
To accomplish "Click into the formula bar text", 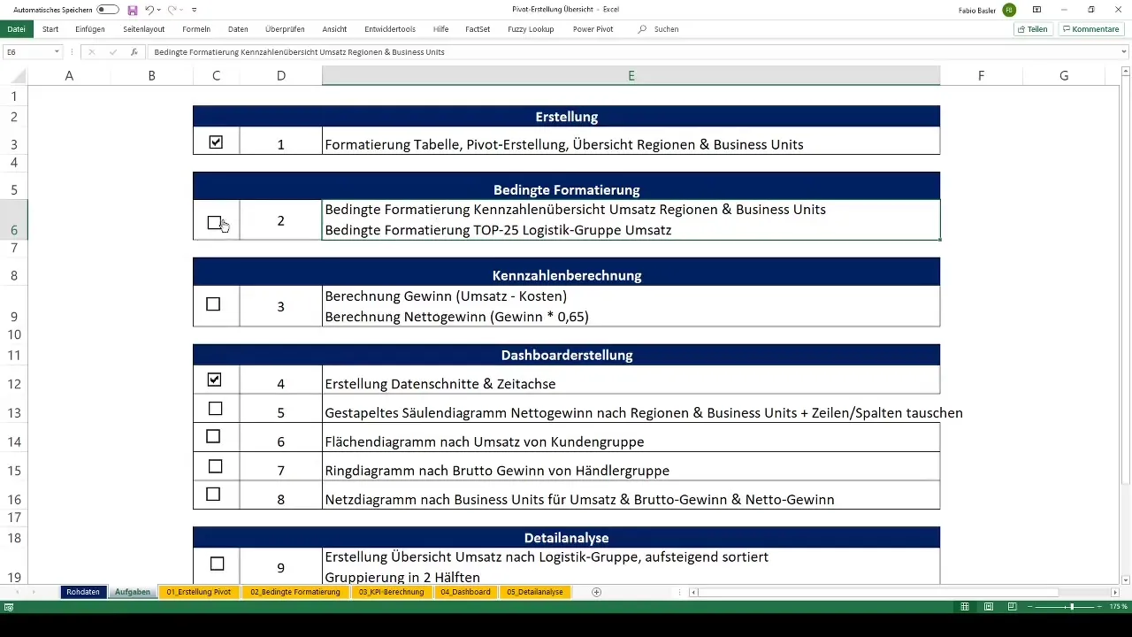I will (x=299, y=52).
